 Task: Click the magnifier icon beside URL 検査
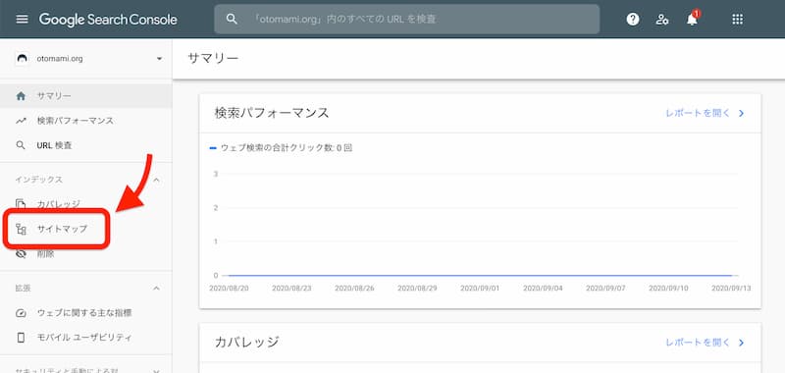(x=21, y=145)
